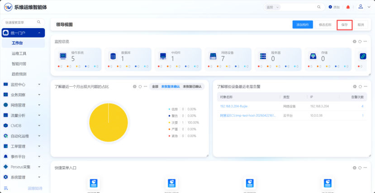The image size is (375, 193).
Task: Refresh the 监控总览 widget
Action: coord(360,42)
